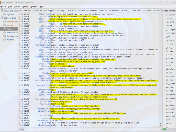Click the Xing-Hai-Zhan server icon
Screen dimensions: 176x132
(x=2, y=11)
